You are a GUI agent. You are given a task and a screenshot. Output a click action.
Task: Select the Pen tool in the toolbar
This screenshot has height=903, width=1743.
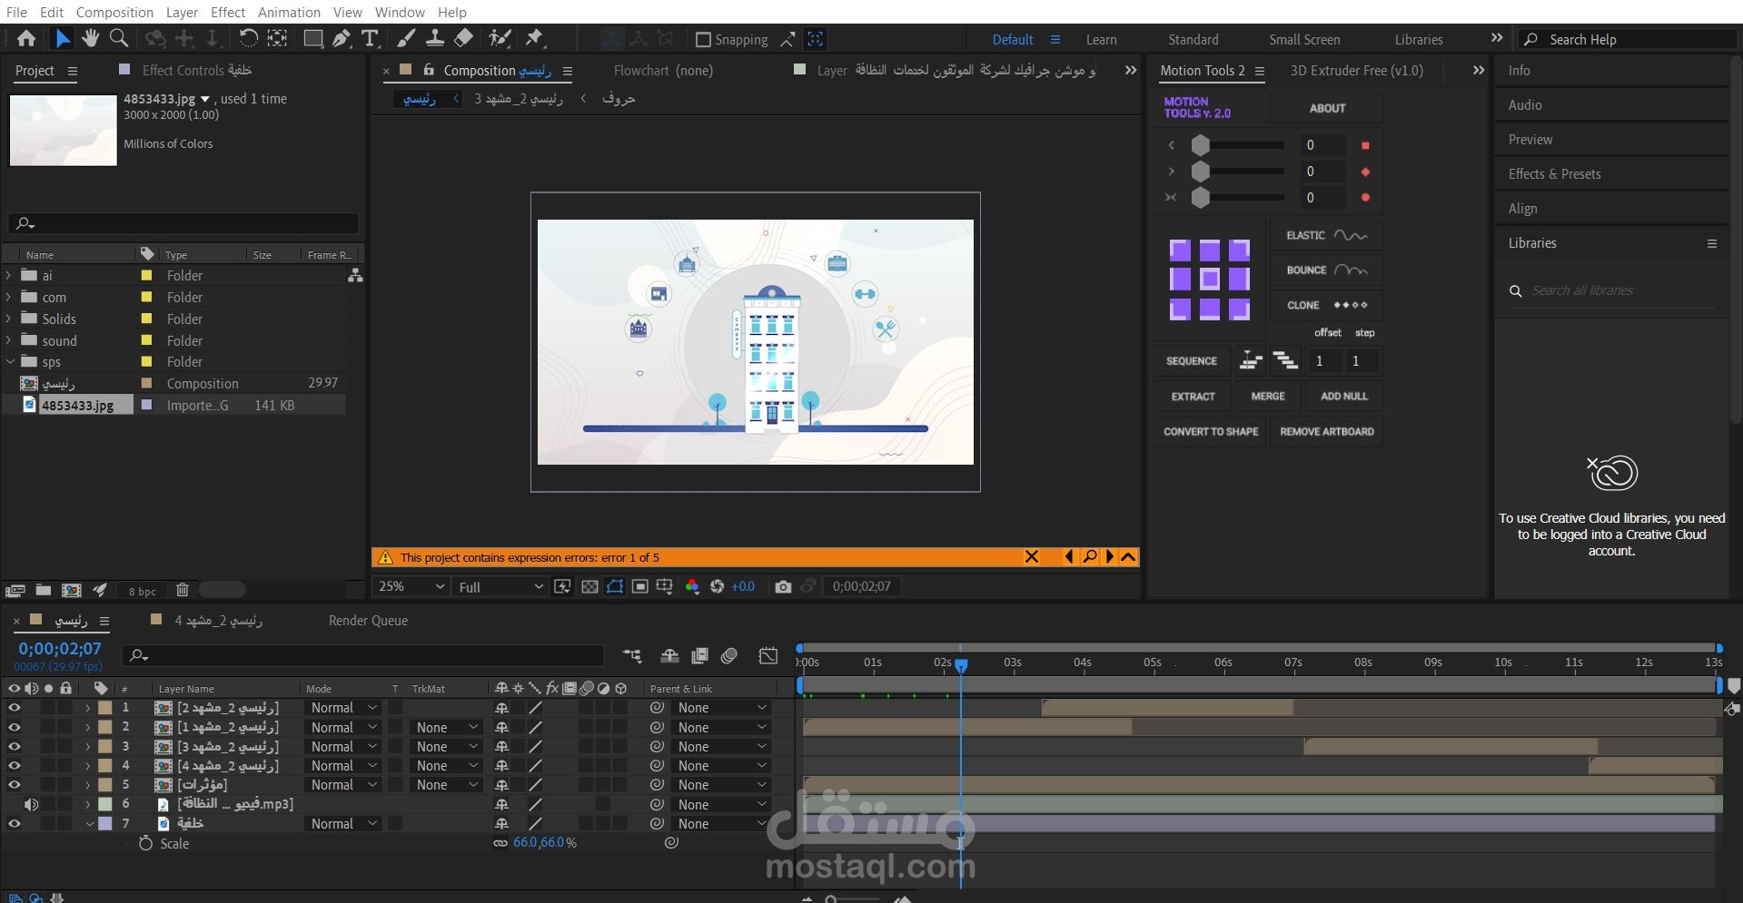[x=342, y=38]
